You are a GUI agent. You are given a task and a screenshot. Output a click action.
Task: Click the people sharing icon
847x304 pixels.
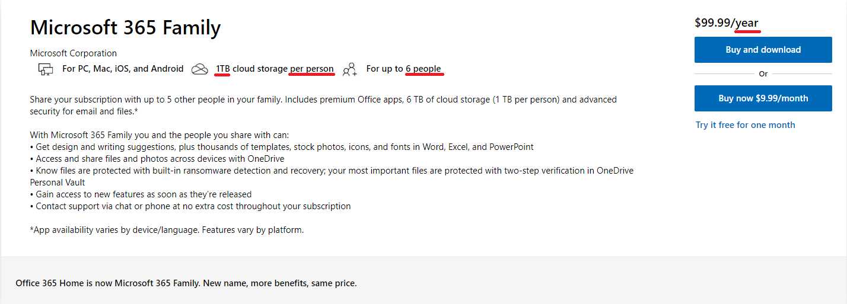(x=350, y=69)
